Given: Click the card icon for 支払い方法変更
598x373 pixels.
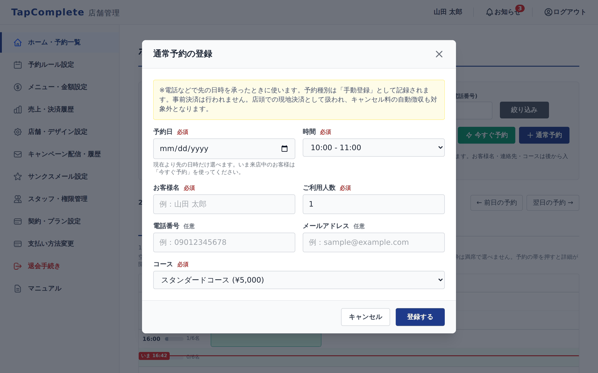Looking at the screenshot, I should coord(18,244).
